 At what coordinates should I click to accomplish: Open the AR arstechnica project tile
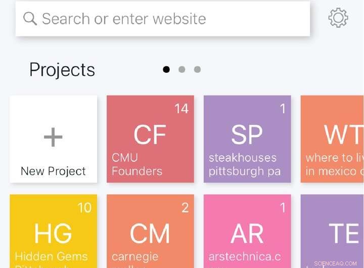pyautogui.click(x=247, y=231)
